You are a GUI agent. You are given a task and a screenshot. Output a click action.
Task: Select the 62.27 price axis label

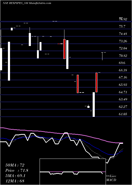[123, 107]
